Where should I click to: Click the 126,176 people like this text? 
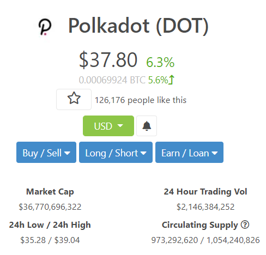[x=141, y=100]
